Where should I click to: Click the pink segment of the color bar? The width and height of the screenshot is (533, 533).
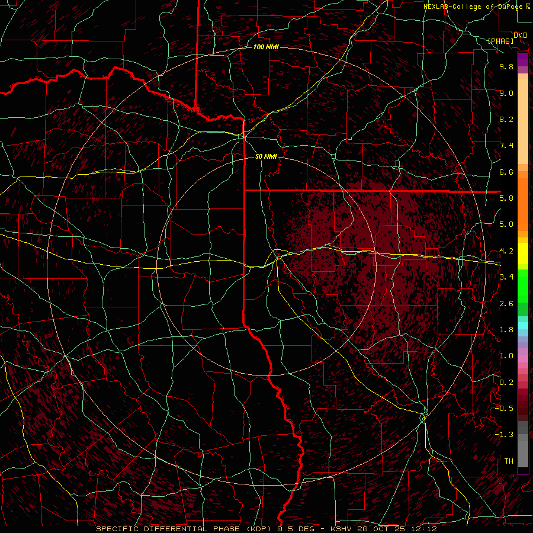(523, 358)
